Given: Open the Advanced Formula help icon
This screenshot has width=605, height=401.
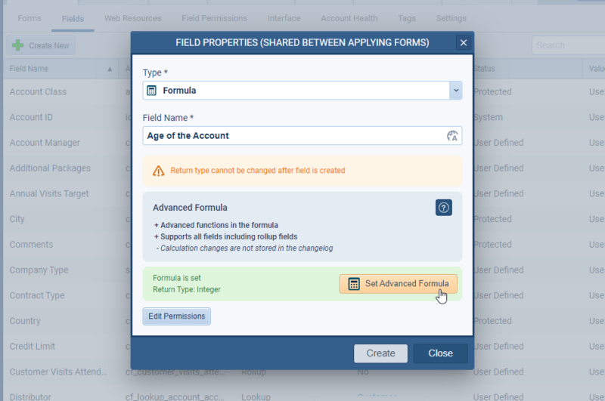Looking at the screenshot, I should [x=444, y=208].
